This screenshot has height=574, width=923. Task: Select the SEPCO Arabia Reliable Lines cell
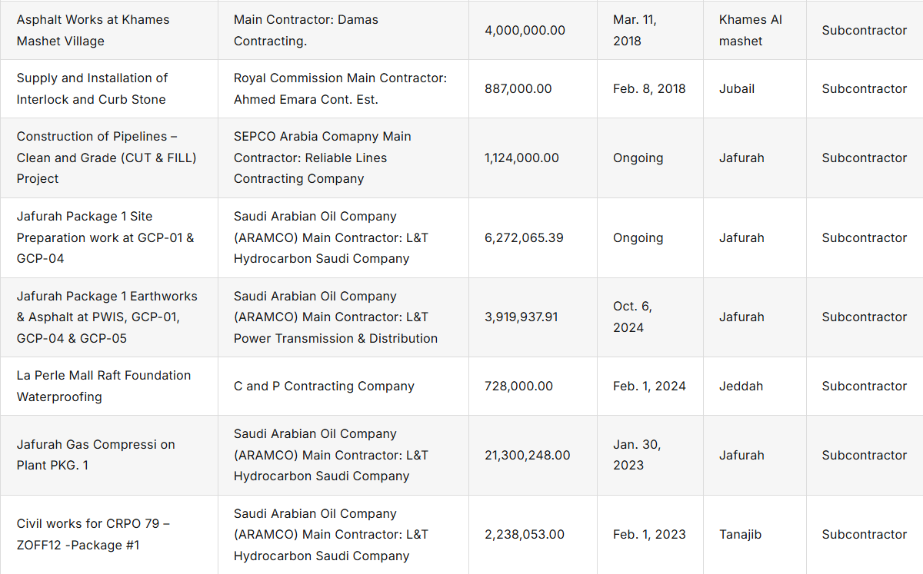click(x=322, y=158)
